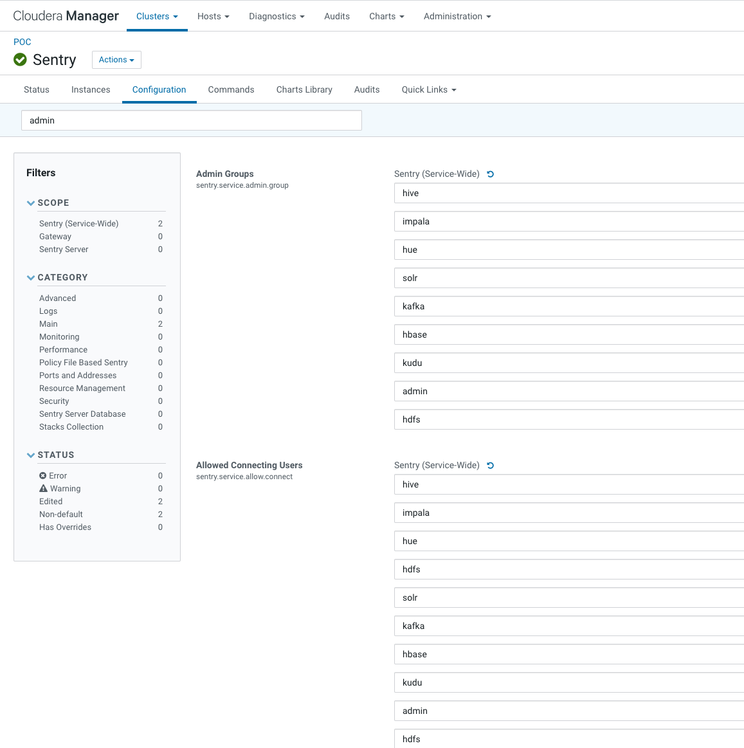Edit the hdfs entry in Admin Groups
Screen dimensions: 744x748
tap(569, 419)
